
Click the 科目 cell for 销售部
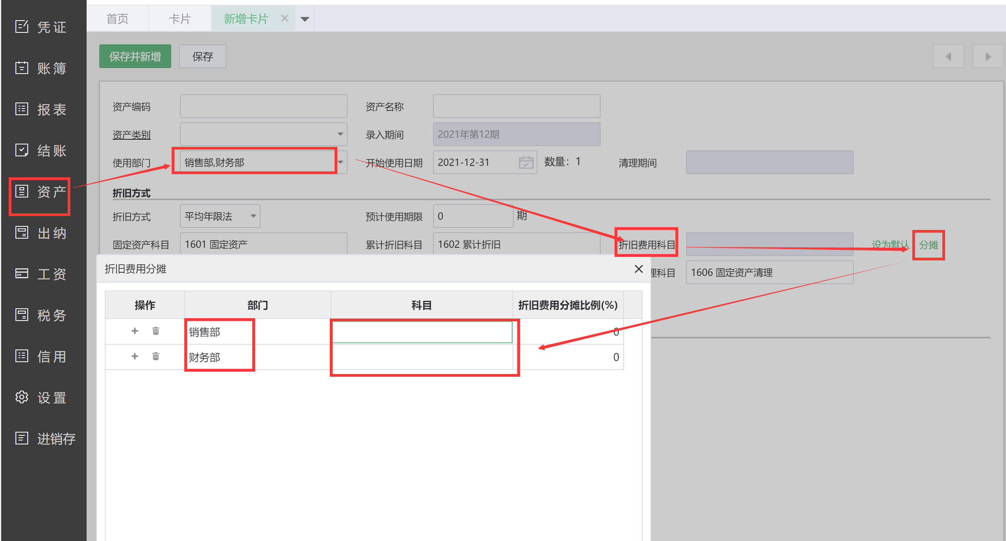[422, 332]
